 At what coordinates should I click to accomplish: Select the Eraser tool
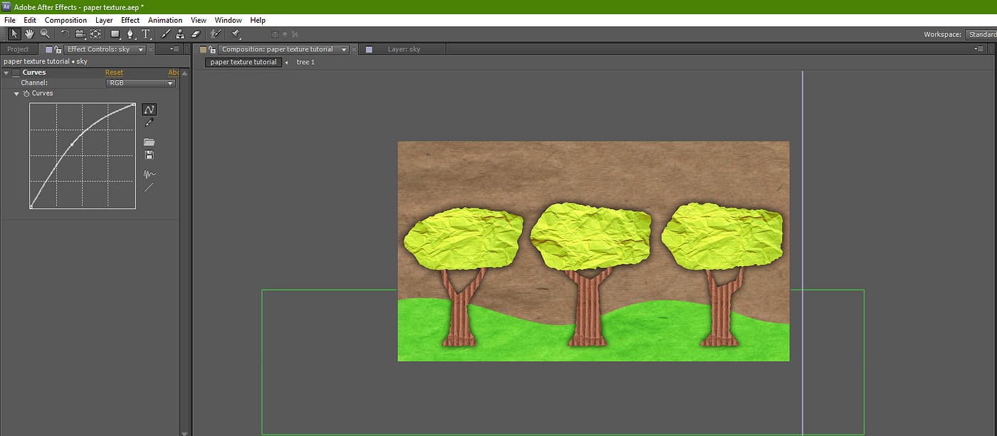point(197,34)
